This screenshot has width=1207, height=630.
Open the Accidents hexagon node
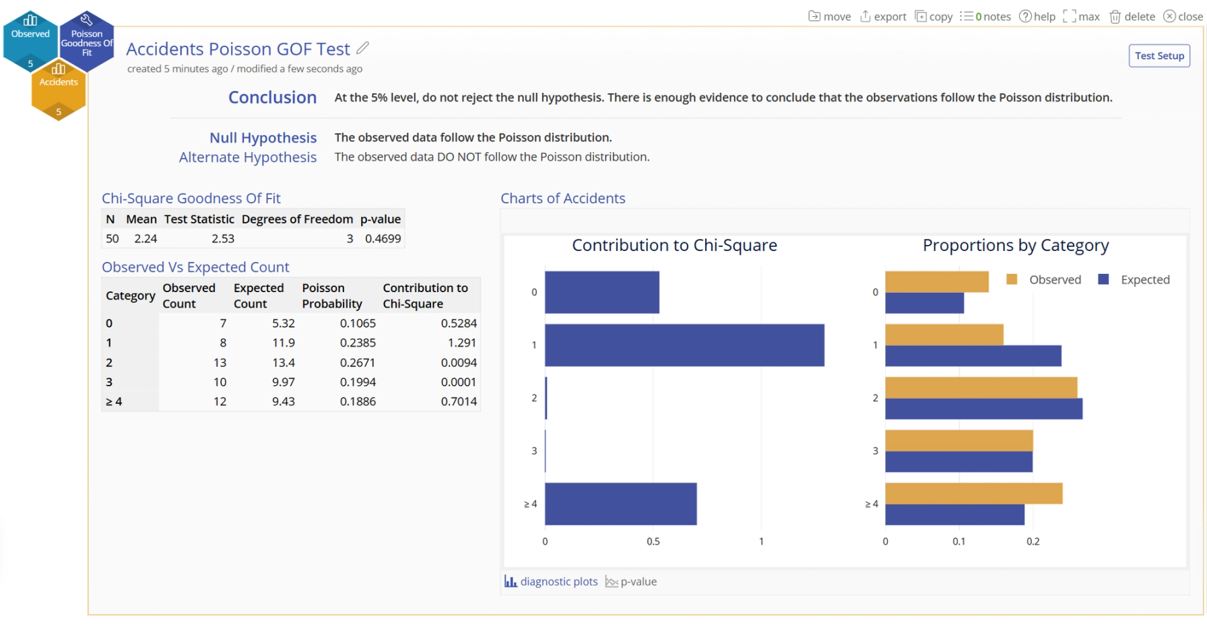coord(59,90)
